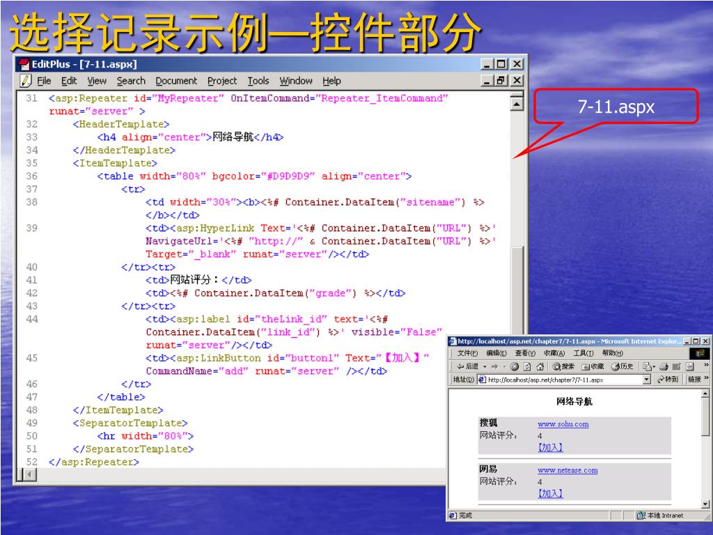Viewport: 713px width, 535px height.
Task: Open EditPlus Tools menu
Action: coord(258,81)
